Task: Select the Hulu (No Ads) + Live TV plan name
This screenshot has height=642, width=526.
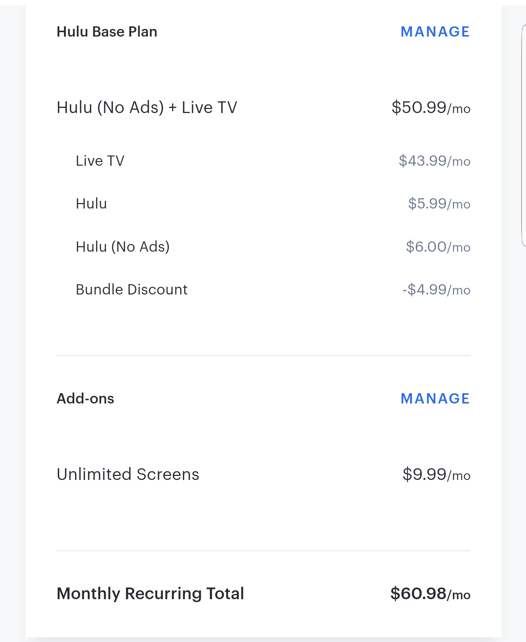Action: 147,108
